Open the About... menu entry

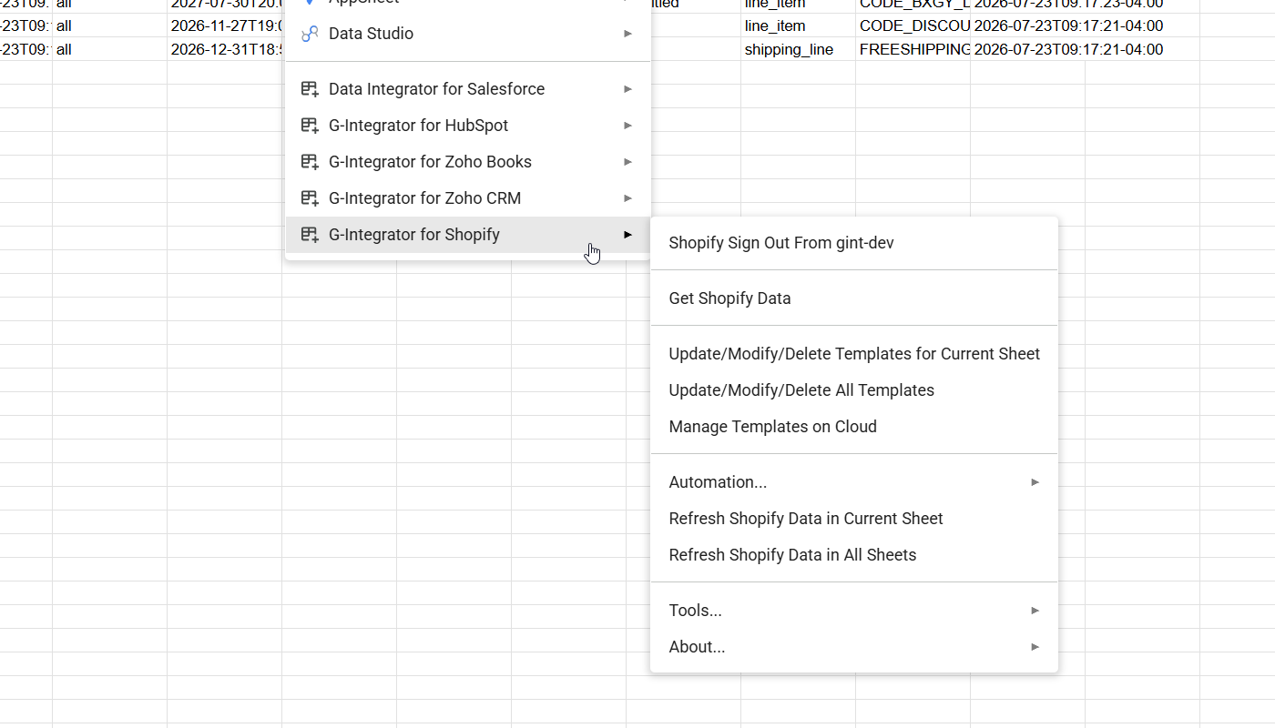point(854,647)
